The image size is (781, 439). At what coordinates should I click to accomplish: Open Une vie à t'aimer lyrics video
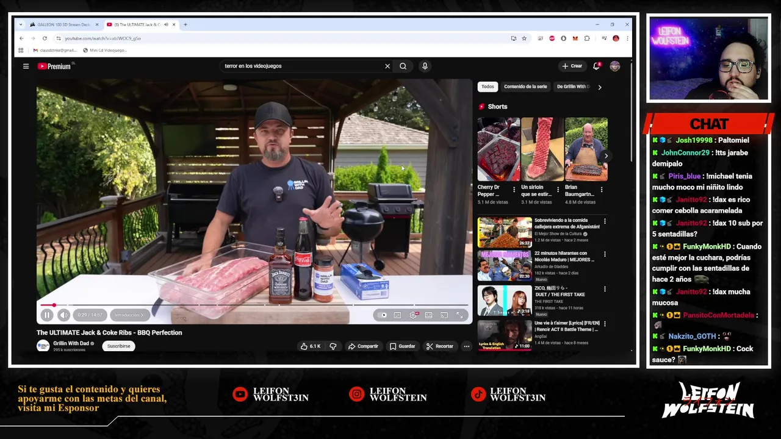click(x=505, y=335)
